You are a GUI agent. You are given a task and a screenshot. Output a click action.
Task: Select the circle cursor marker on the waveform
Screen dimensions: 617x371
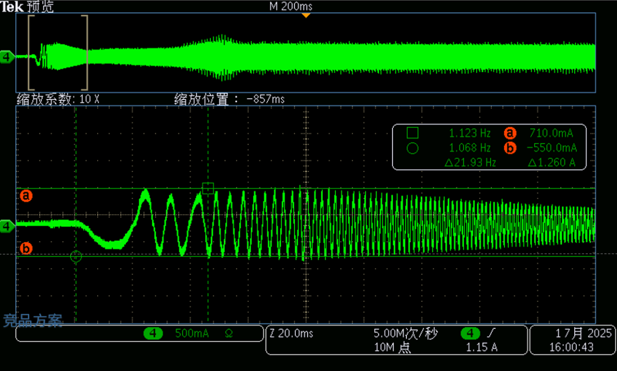[76, 257]
